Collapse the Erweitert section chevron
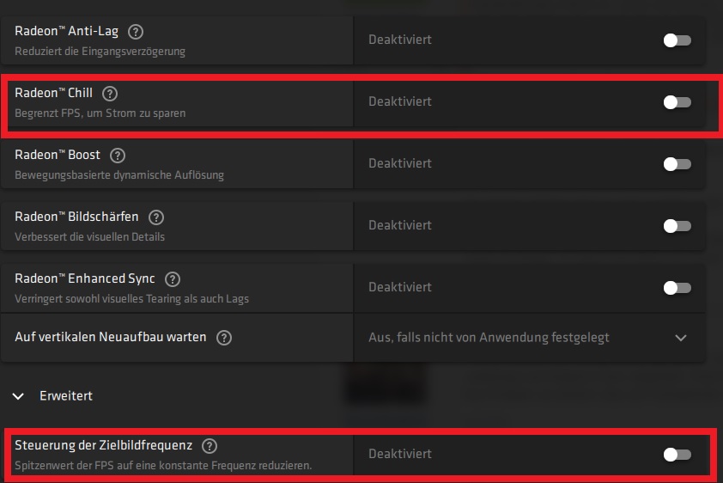 (18, 396)
